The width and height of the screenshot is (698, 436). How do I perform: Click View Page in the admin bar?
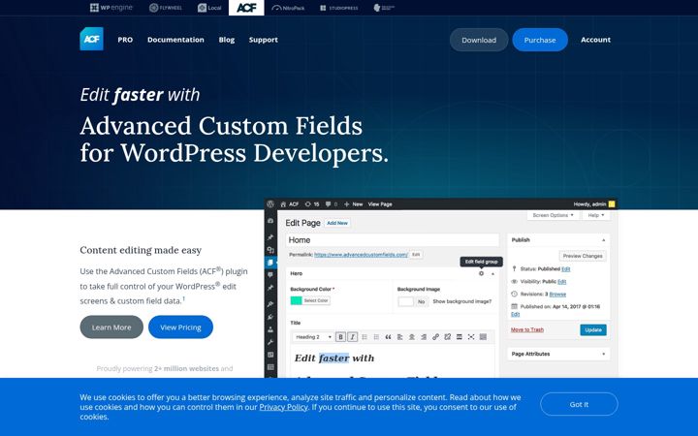[380, 204]
